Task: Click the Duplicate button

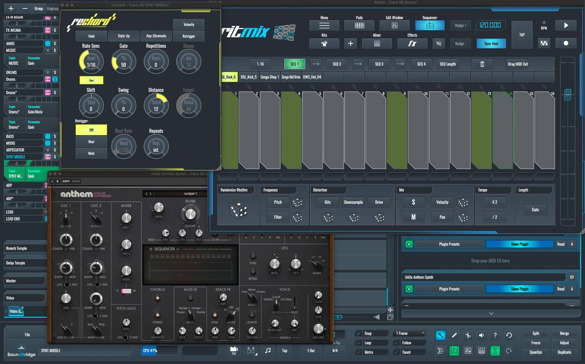Action: tap(564, 352)
